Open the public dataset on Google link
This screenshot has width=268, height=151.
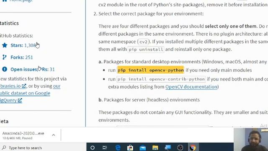(25, 93)
